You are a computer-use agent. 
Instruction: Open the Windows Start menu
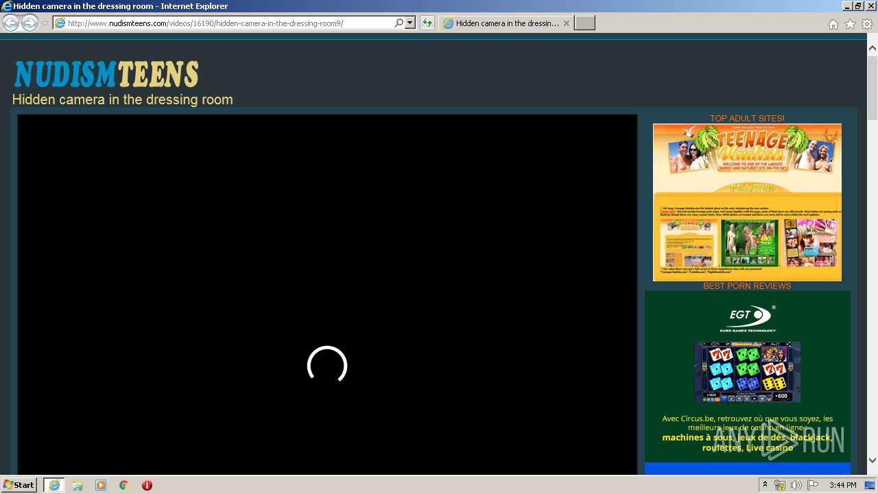tap(19, 485)
